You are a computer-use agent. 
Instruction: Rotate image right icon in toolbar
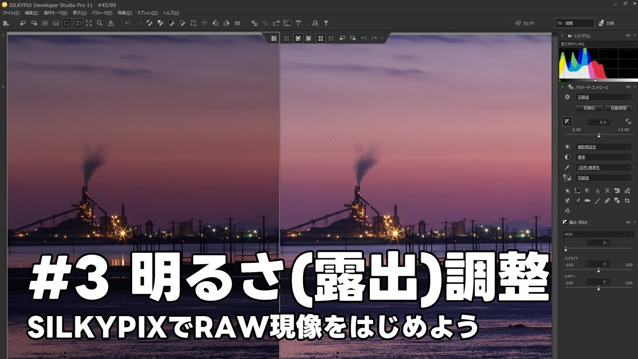point(226,23)
